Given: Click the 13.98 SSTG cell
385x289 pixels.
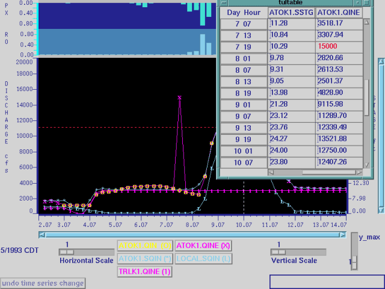Looking at the screenshot, I should click(x=291, y=93).
